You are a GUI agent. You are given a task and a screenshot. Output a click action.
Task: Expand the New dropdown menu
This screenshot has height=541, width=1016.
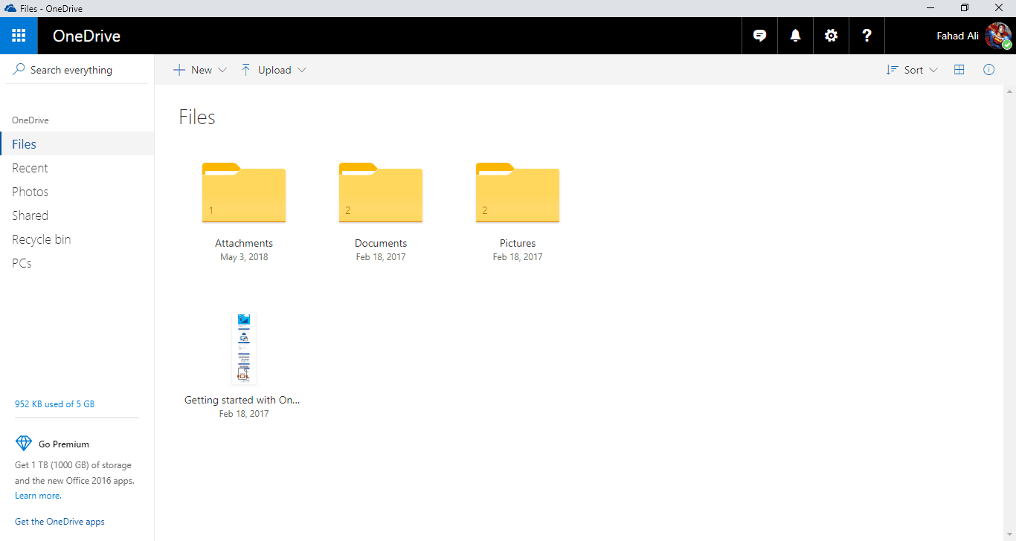pyautogui.click(x=222, y=70)
